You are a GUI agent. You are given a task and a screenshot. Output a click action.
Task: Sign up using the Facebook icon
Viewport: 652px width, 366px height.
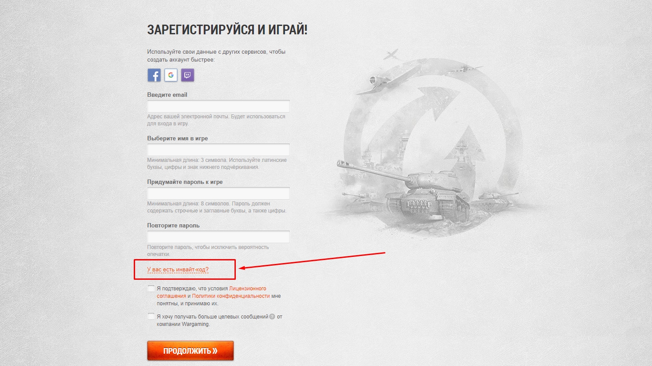(x=154, y=75)
